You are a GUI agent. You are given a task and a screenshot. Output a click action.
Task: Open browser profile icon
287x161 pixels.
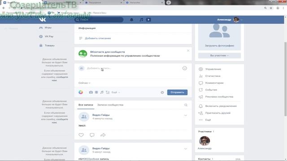click(x=278, y=8)
